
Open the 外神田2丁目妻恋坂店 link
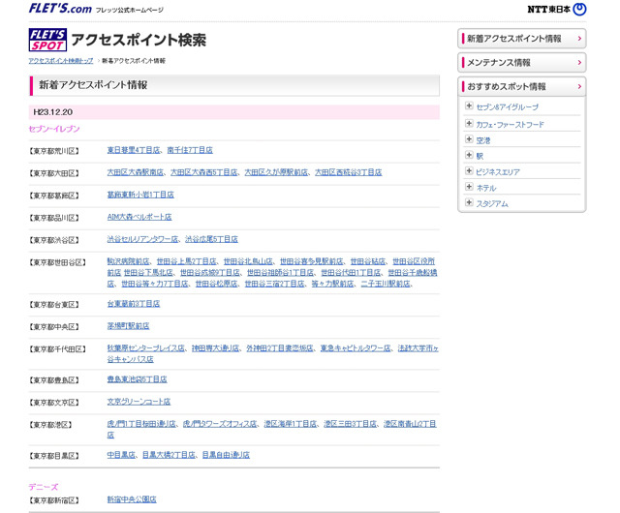(x=280, y=348)
